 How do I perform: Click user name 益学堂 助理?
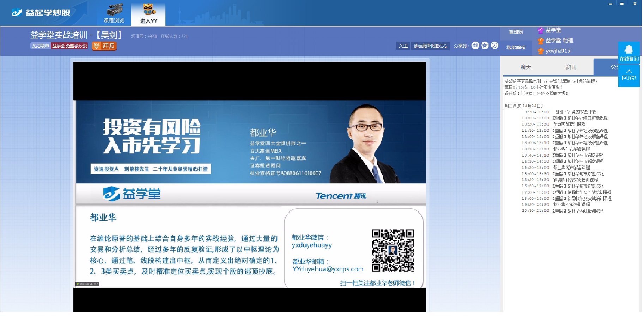coord(559,41)
